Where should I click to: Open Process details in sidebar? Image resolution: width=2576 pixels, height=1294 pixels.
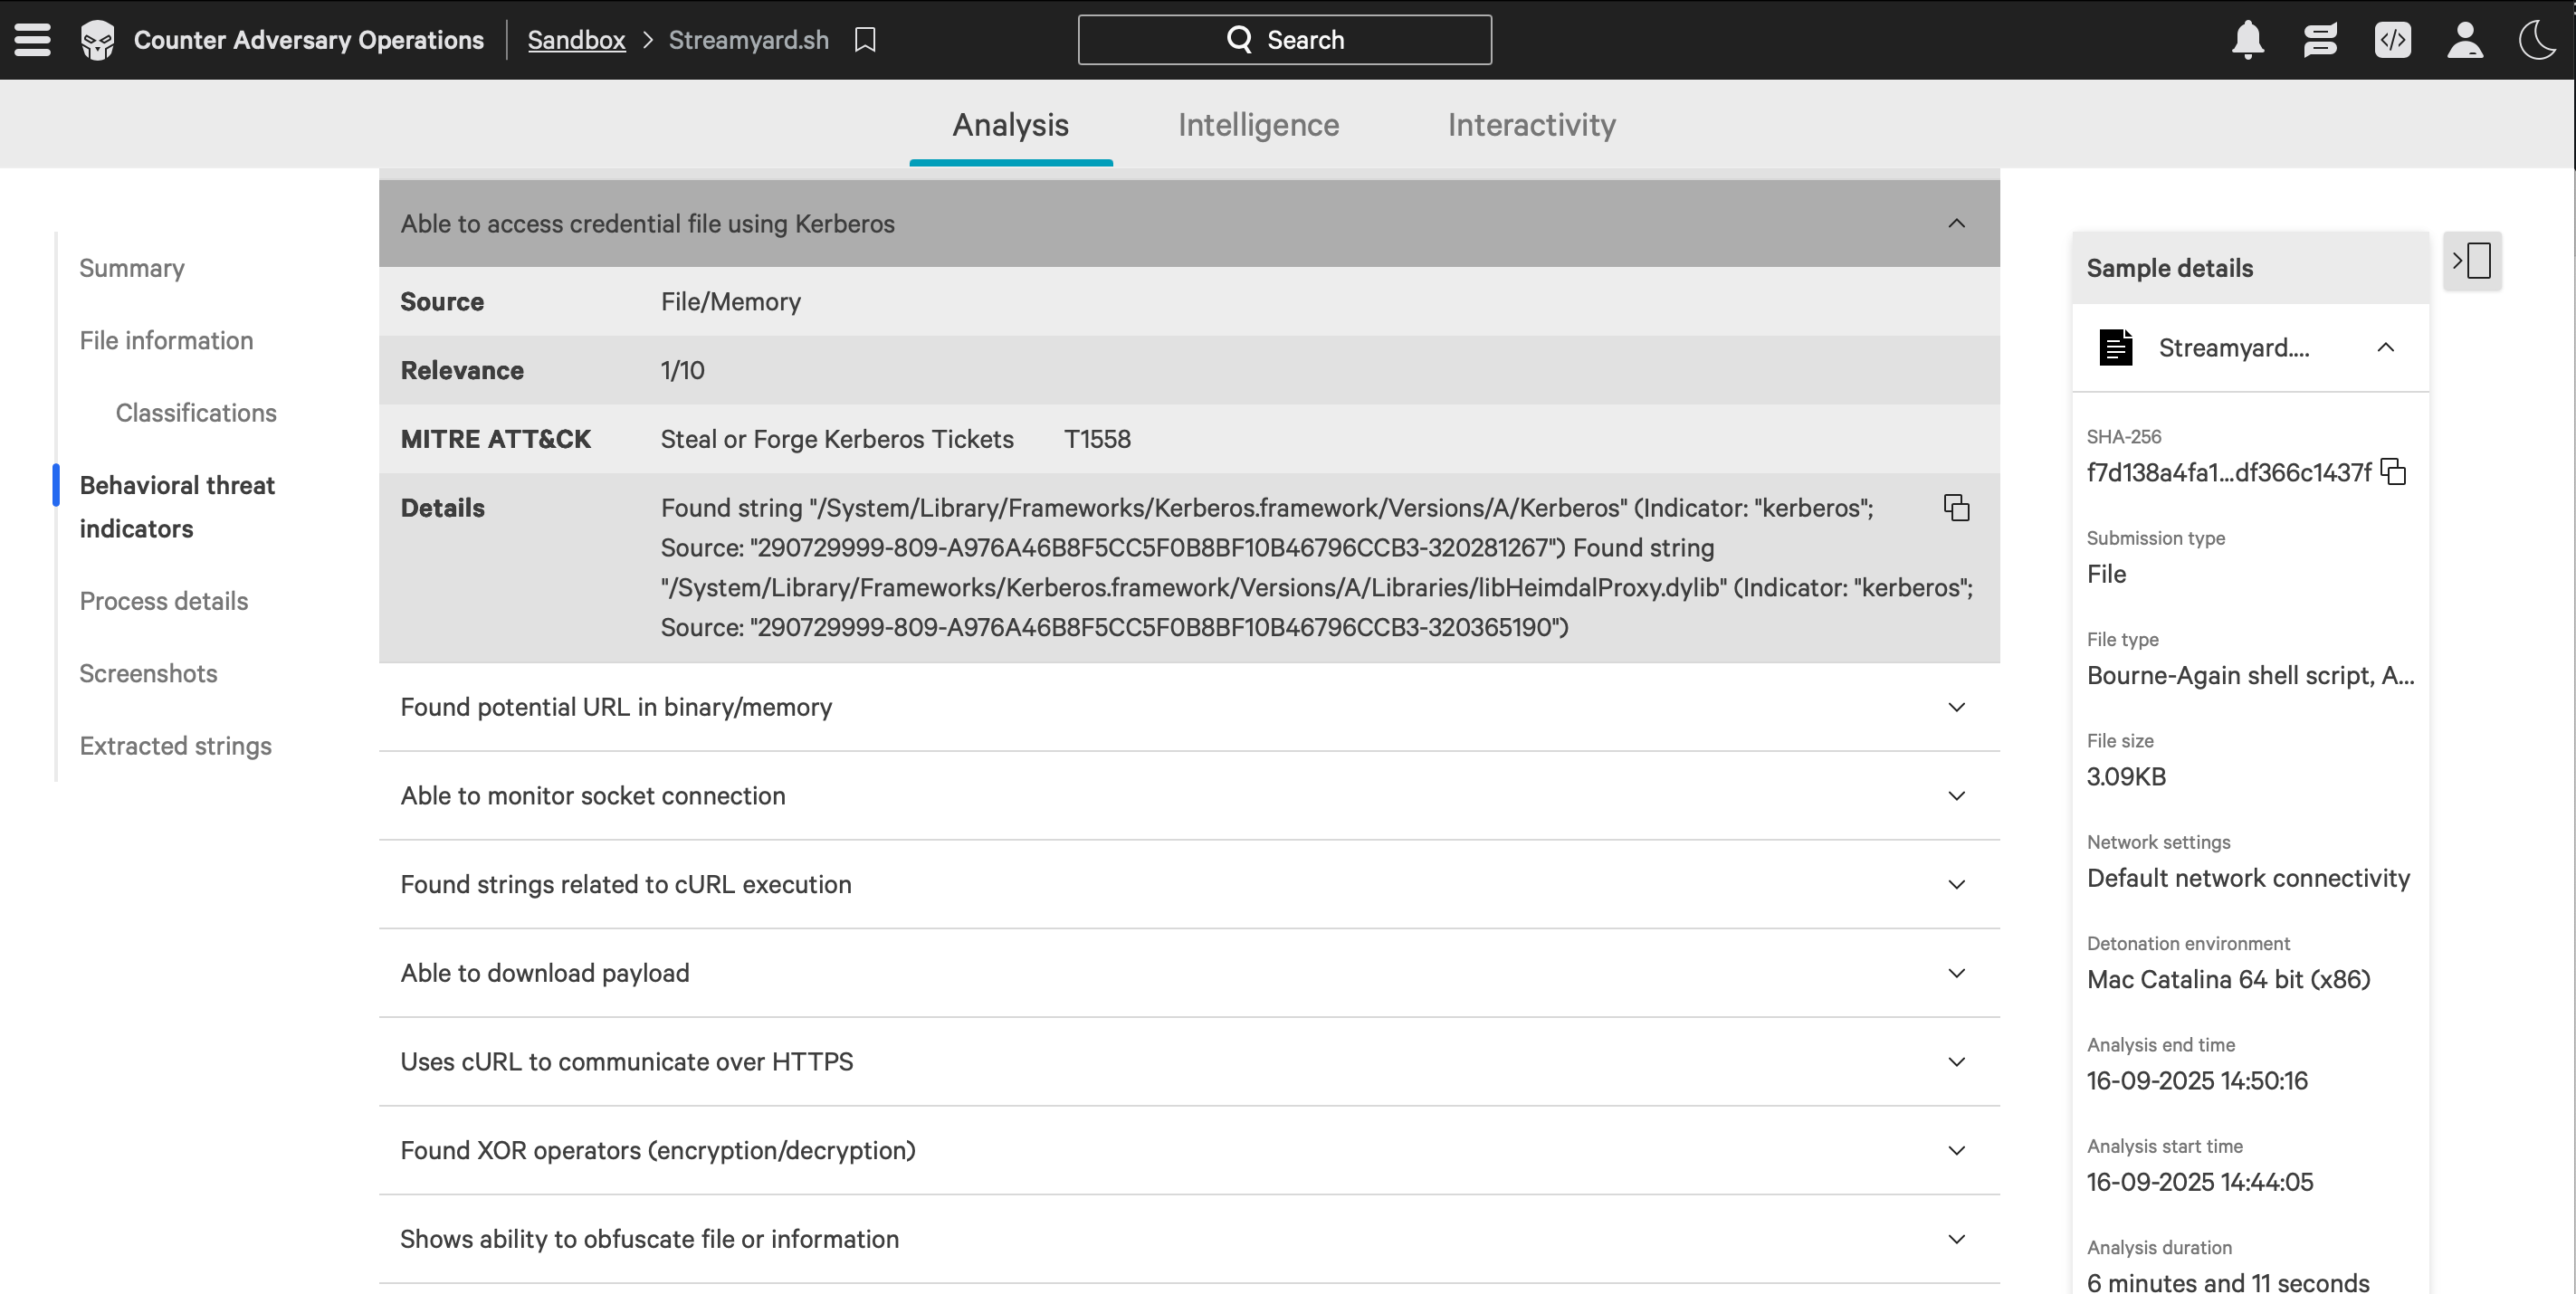[x=163, y=601]
